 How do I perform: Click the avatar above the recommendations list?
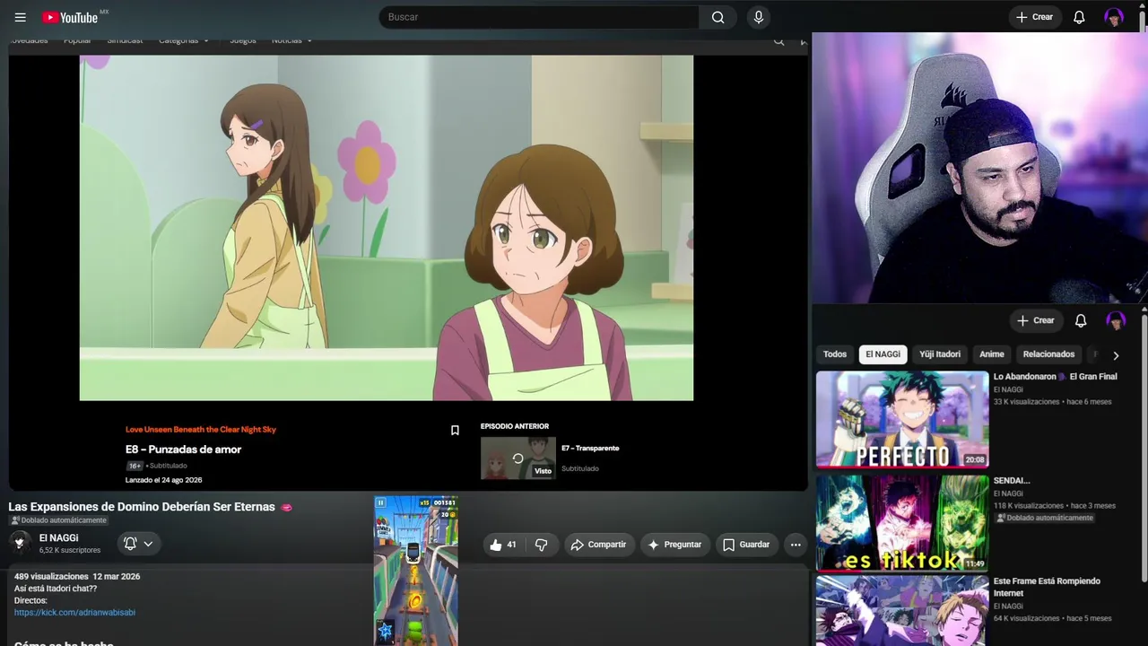coord(1116,320)
